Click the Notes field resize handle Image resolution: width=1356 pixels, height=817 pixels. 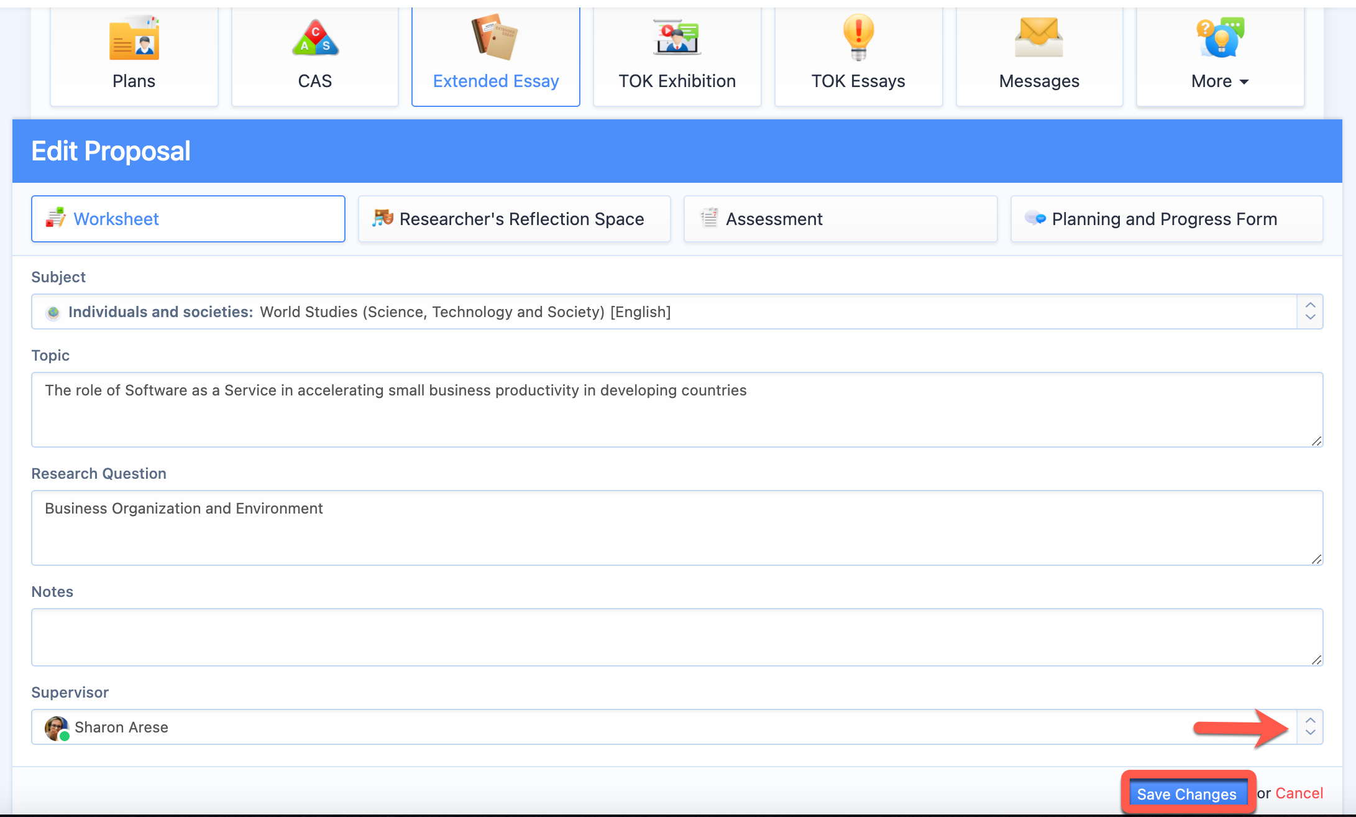1316,660
